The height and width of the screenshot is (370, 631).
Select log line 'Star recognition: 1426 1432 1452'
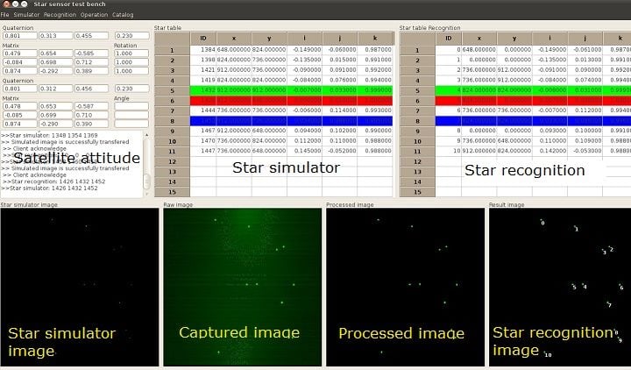54,181
